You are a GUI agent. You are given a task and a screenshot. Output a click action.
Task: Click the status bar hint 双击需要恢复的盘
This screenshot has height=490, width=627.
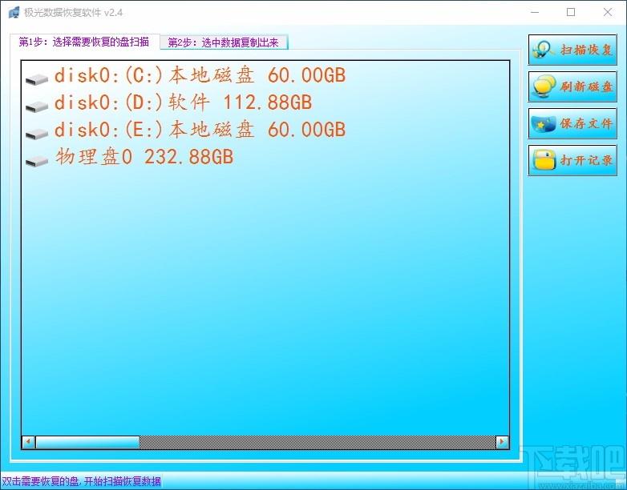pos(81,481)
